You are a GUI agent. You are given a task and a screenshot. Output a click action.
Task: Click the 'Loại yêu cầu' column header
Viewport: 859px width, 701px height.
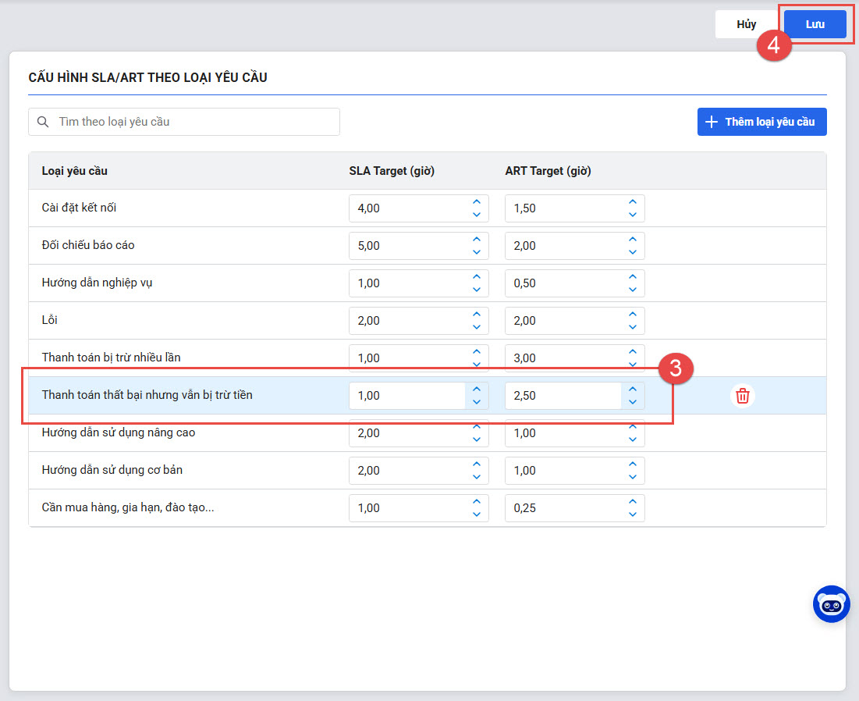(x=74, y=171)
